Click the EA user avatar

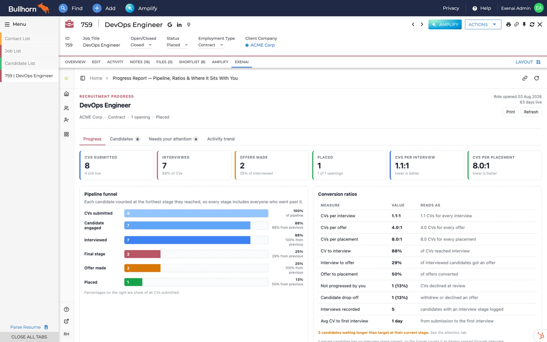(539, 8)
